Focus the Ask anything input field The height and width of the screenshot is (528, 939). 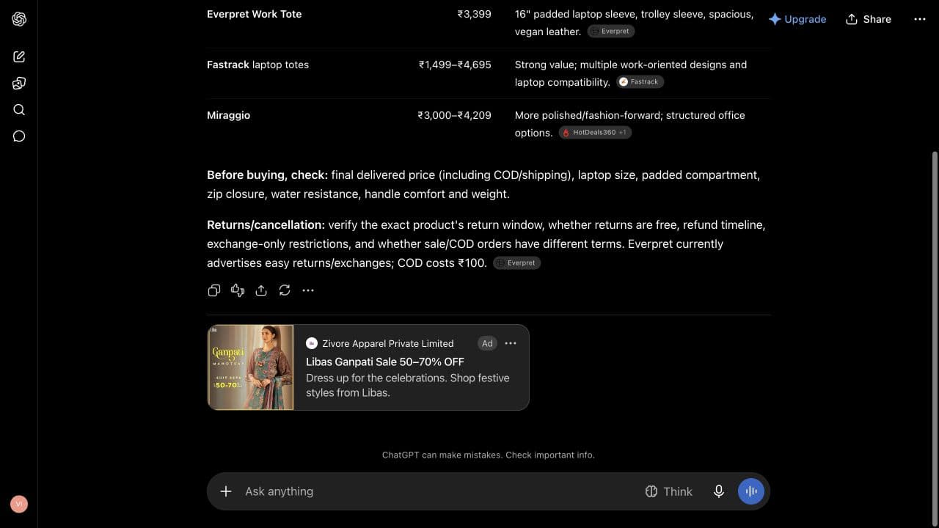440,491
